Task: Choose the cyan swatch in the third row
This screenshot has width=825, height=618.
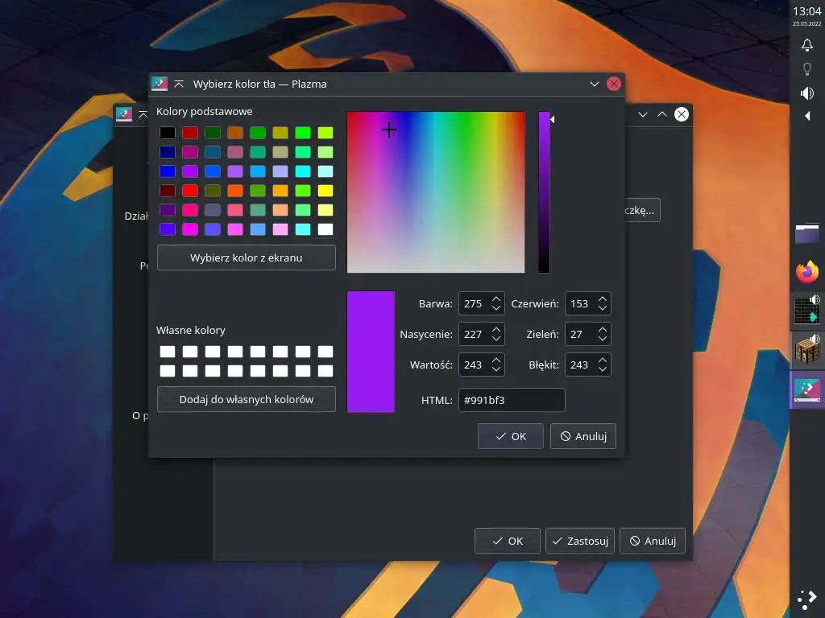Action: pos(303,171)
